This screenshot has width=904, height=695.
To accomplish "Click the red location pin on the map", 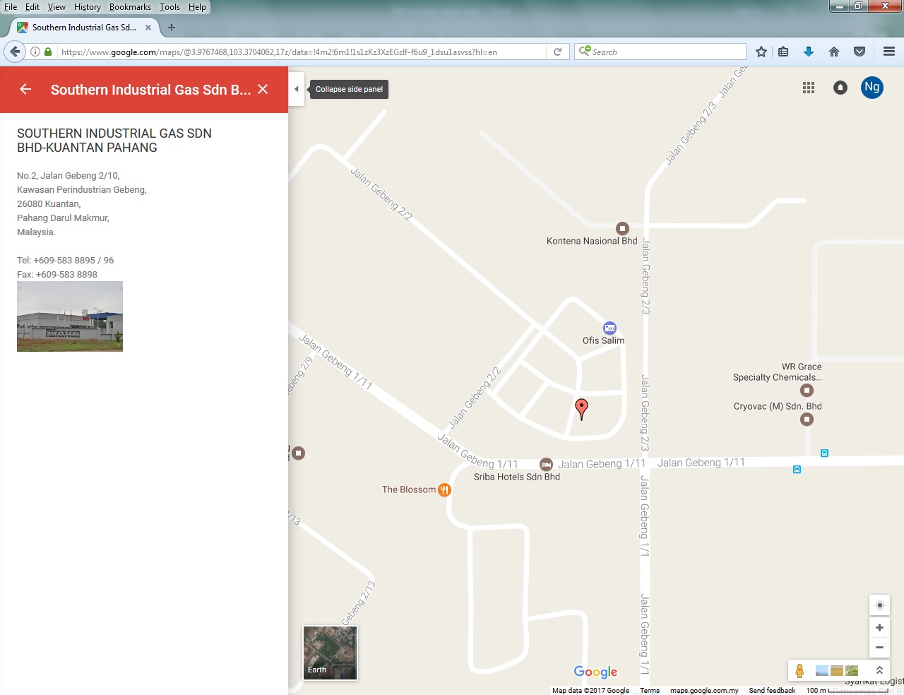I will pos(581,408).
